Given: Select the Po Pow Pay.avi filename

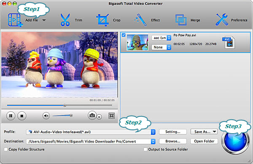Looking at the screenshot, I should point(185,35).
